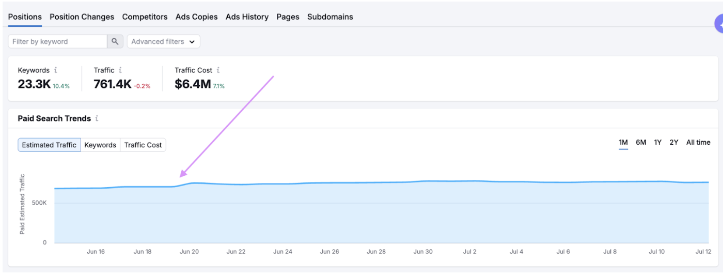Viewport: 723px width, 275px height.
Task: Open the Competitors tab
Action: 145,17
